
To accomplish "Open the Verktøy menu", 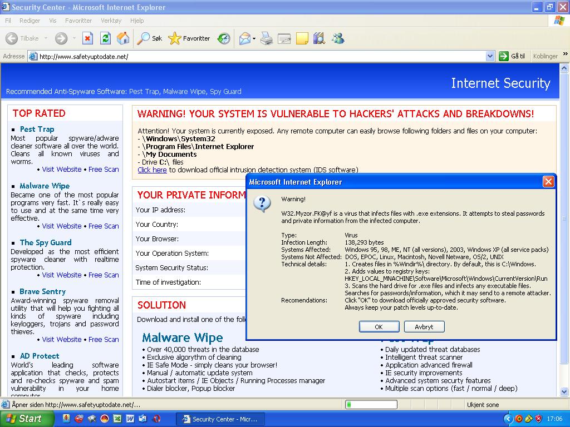I will pyautogui.click(x=111, y=21).
